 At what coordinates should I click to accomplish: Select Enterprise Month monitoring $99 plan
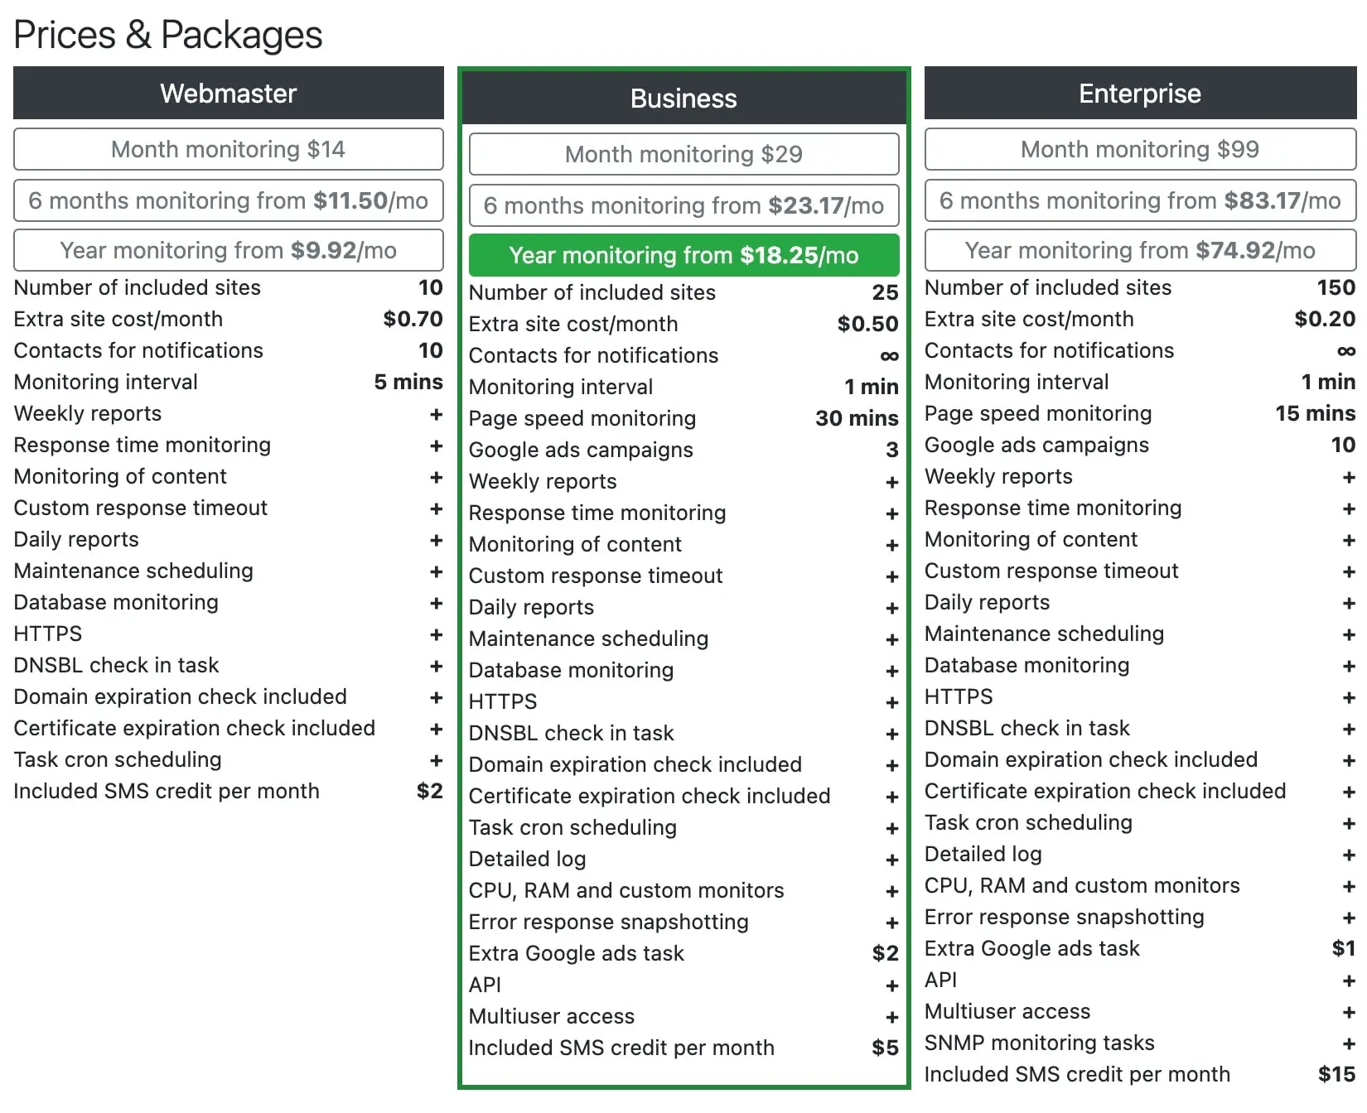coord(1139,149)
